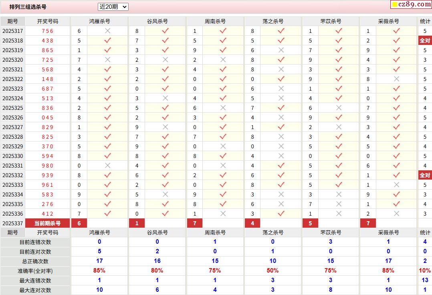Open the 近20期 period dropdown
The image size is (432, 295).
(113, 7)
